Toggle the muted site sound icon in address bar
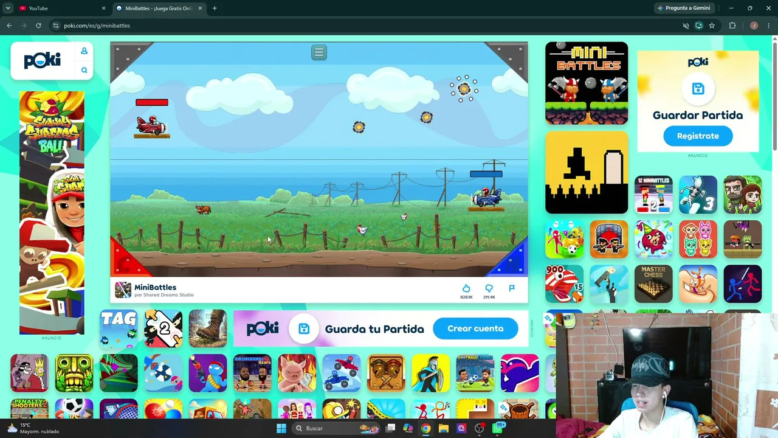This screenshot has height=438, width=778. click(686, 26)
